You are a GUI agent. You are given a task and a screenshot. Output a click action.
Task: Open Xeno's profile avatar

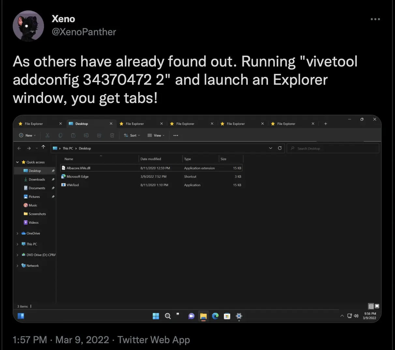click(x=28, y=26)
